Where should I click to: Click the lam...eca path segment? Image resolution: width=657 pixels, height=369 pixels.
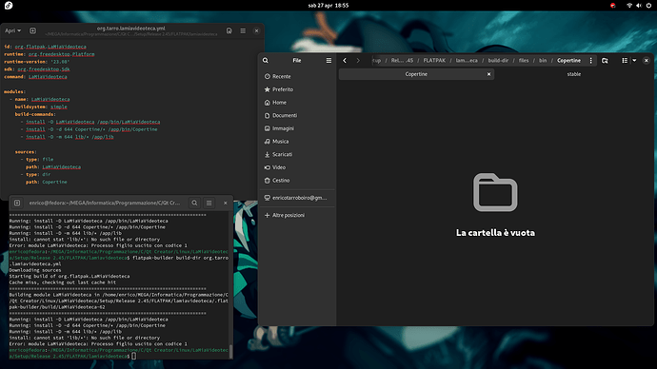[467, 60]
